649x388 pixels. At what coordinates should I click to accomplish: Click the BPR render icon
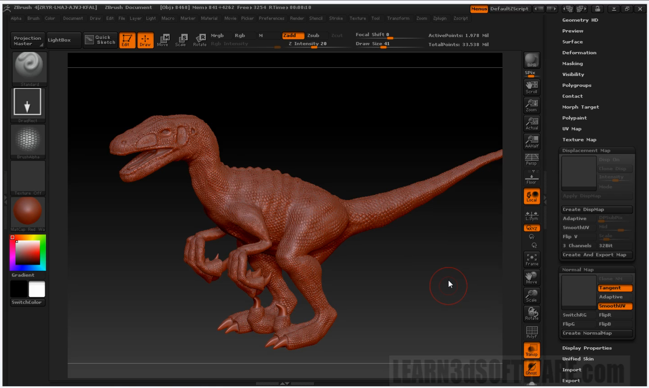tap(531, 60)
